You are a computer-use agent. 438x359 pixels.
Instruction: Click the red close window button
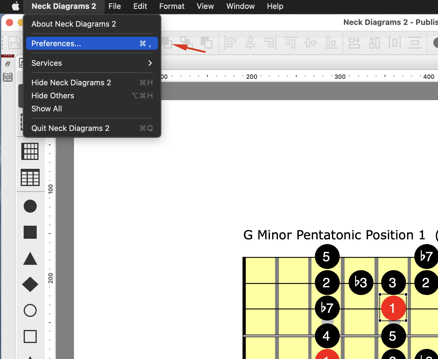click(9, 23)
